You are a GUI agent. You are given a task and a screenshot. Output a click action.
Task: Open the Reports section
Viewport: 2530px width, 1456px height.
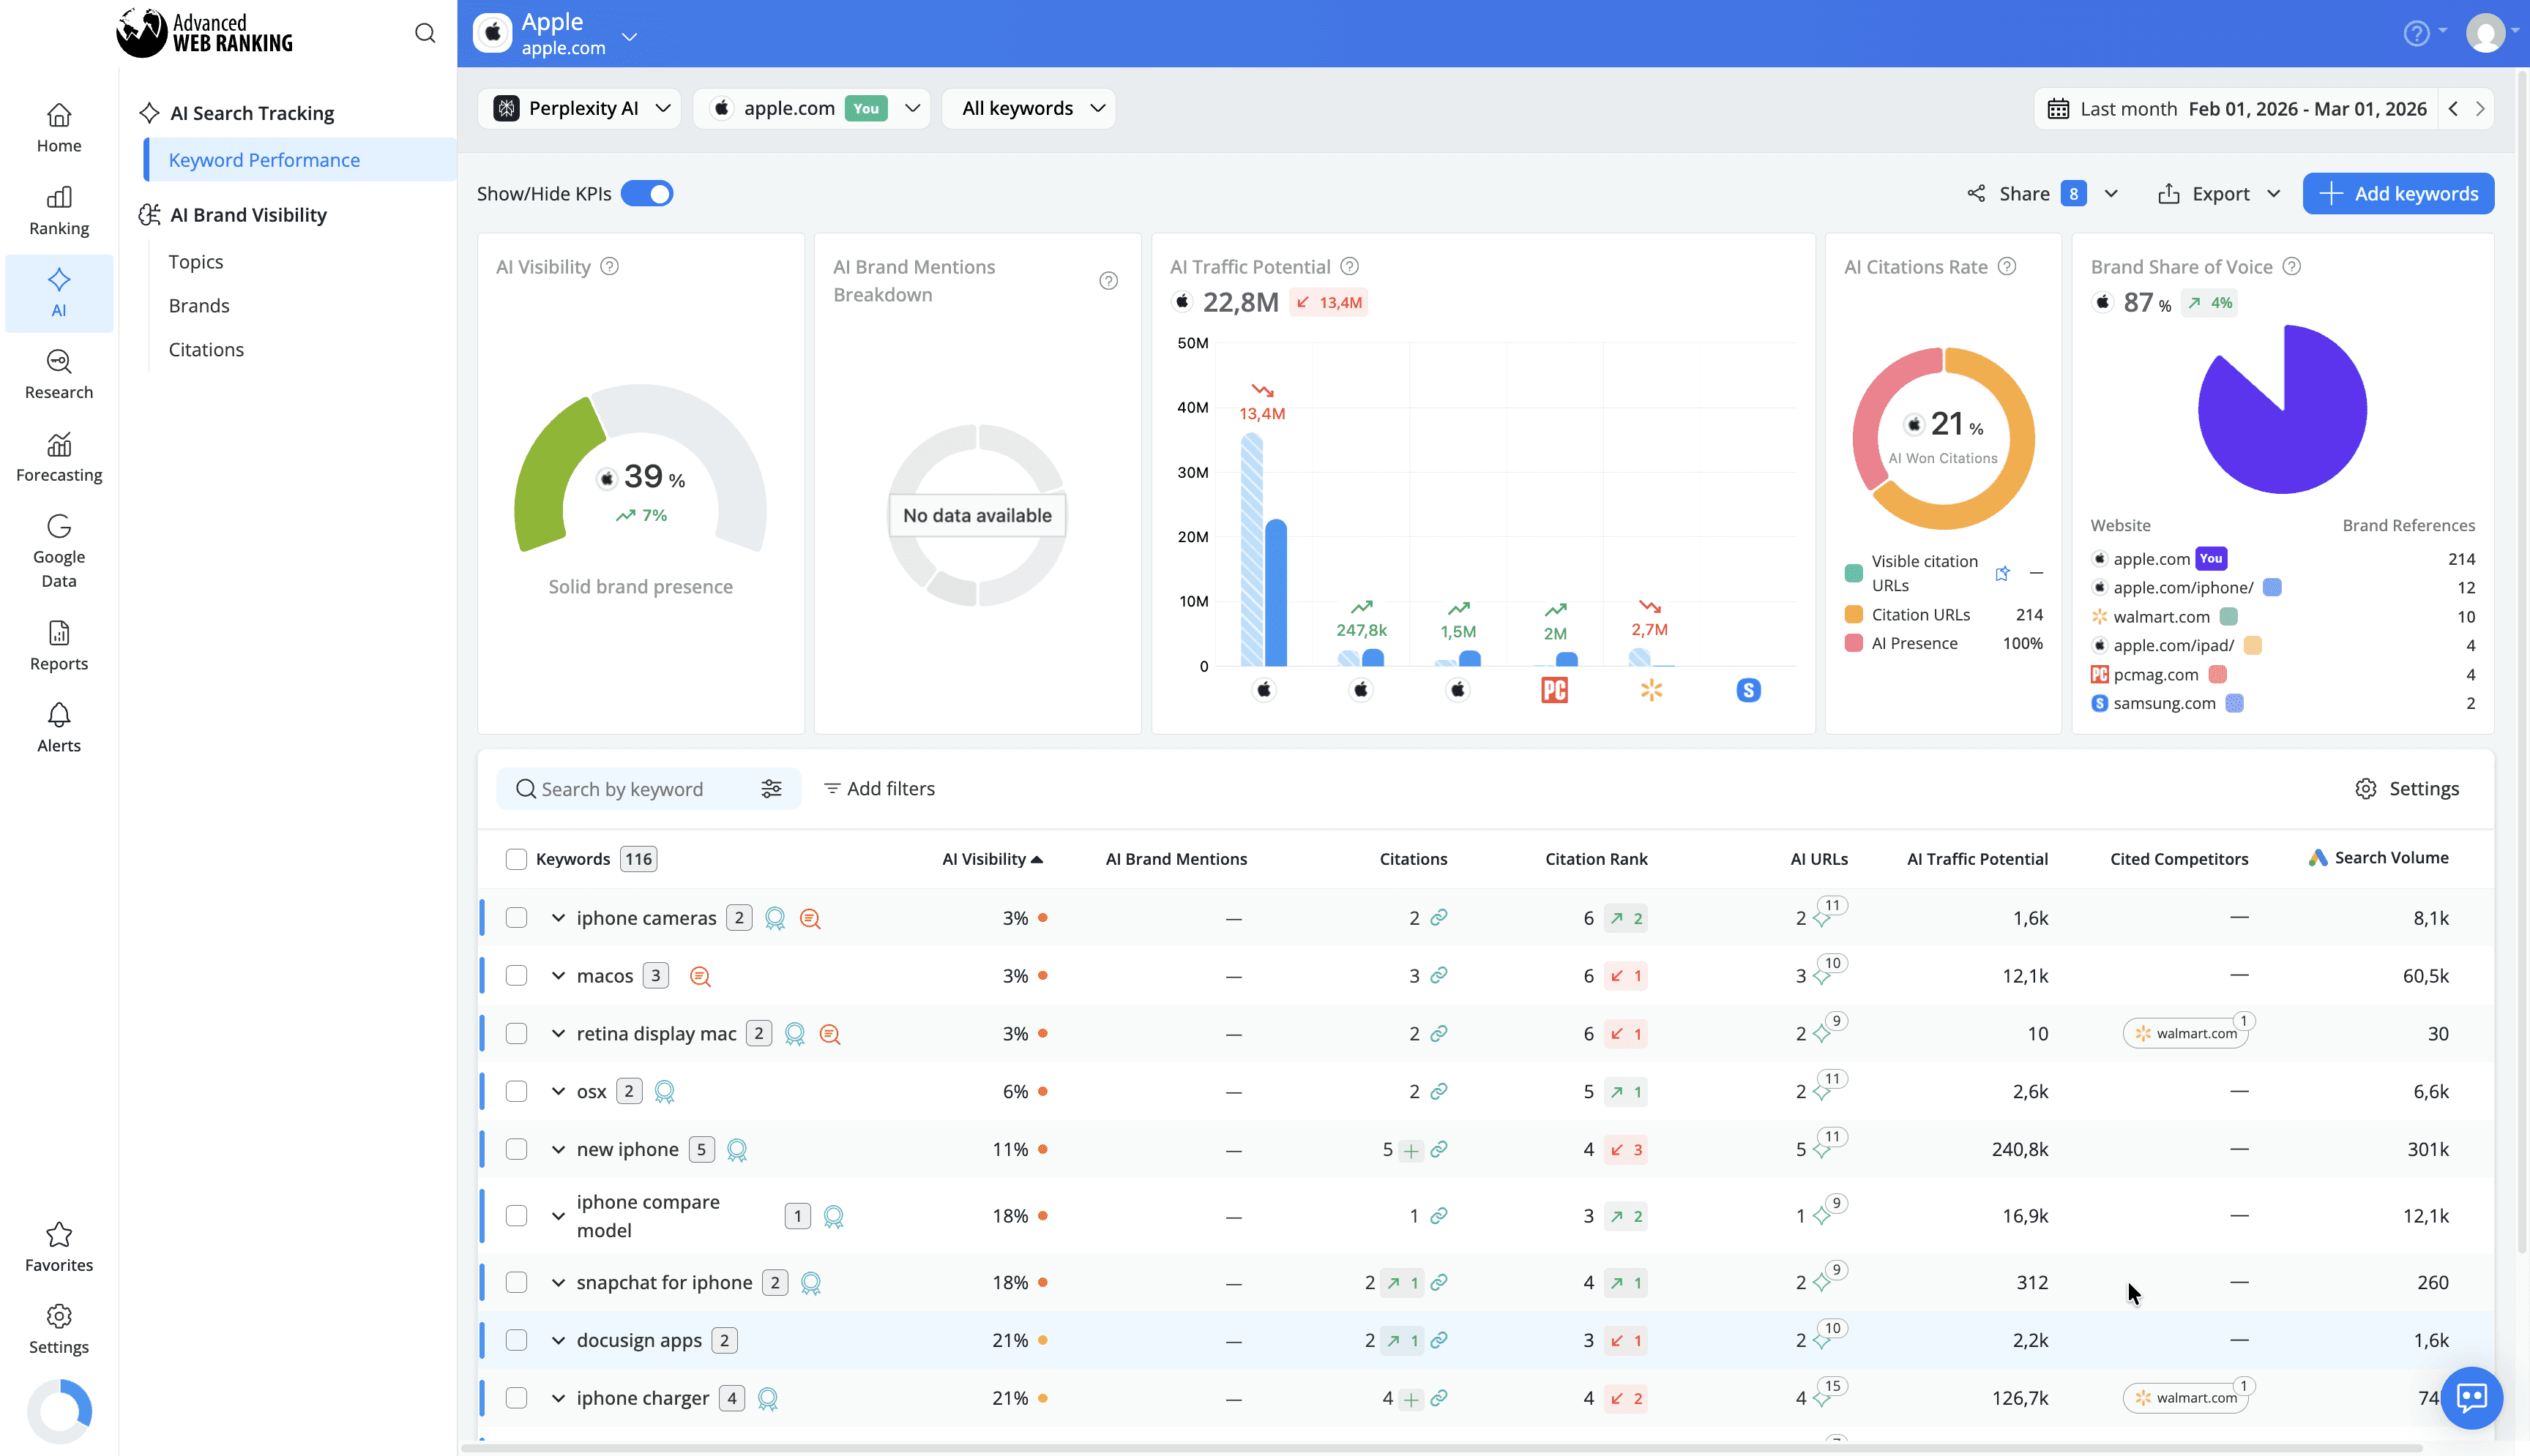(58, 645)
